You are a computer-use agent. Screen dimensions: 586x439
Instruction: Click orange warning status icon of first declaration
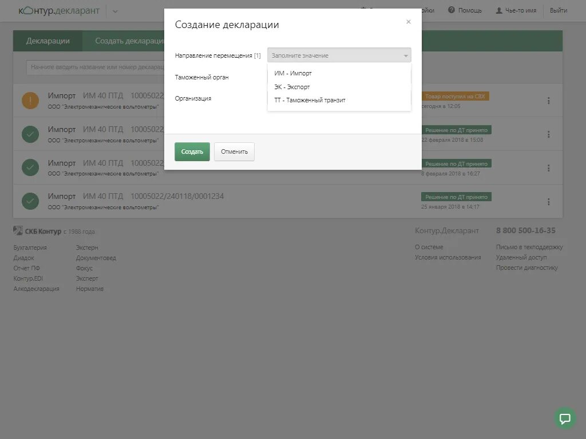(30, 101)
